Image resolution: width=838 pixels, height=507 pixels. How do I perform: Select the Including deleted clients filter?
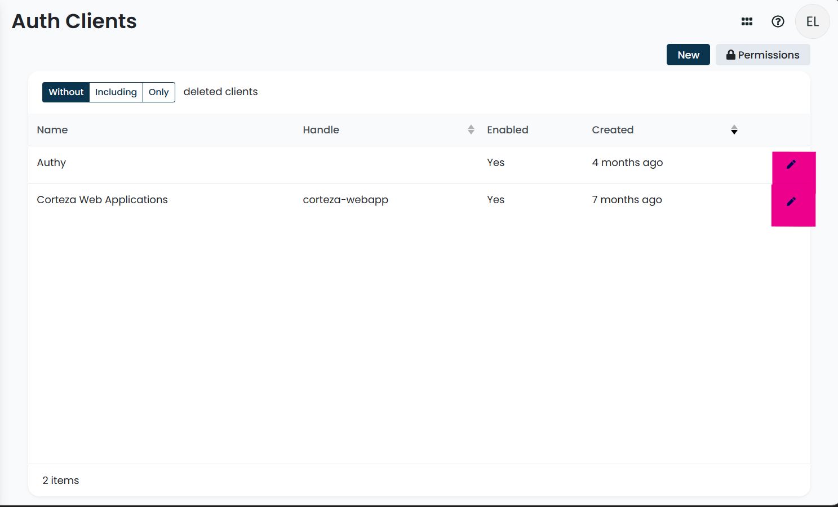(116, 92)
